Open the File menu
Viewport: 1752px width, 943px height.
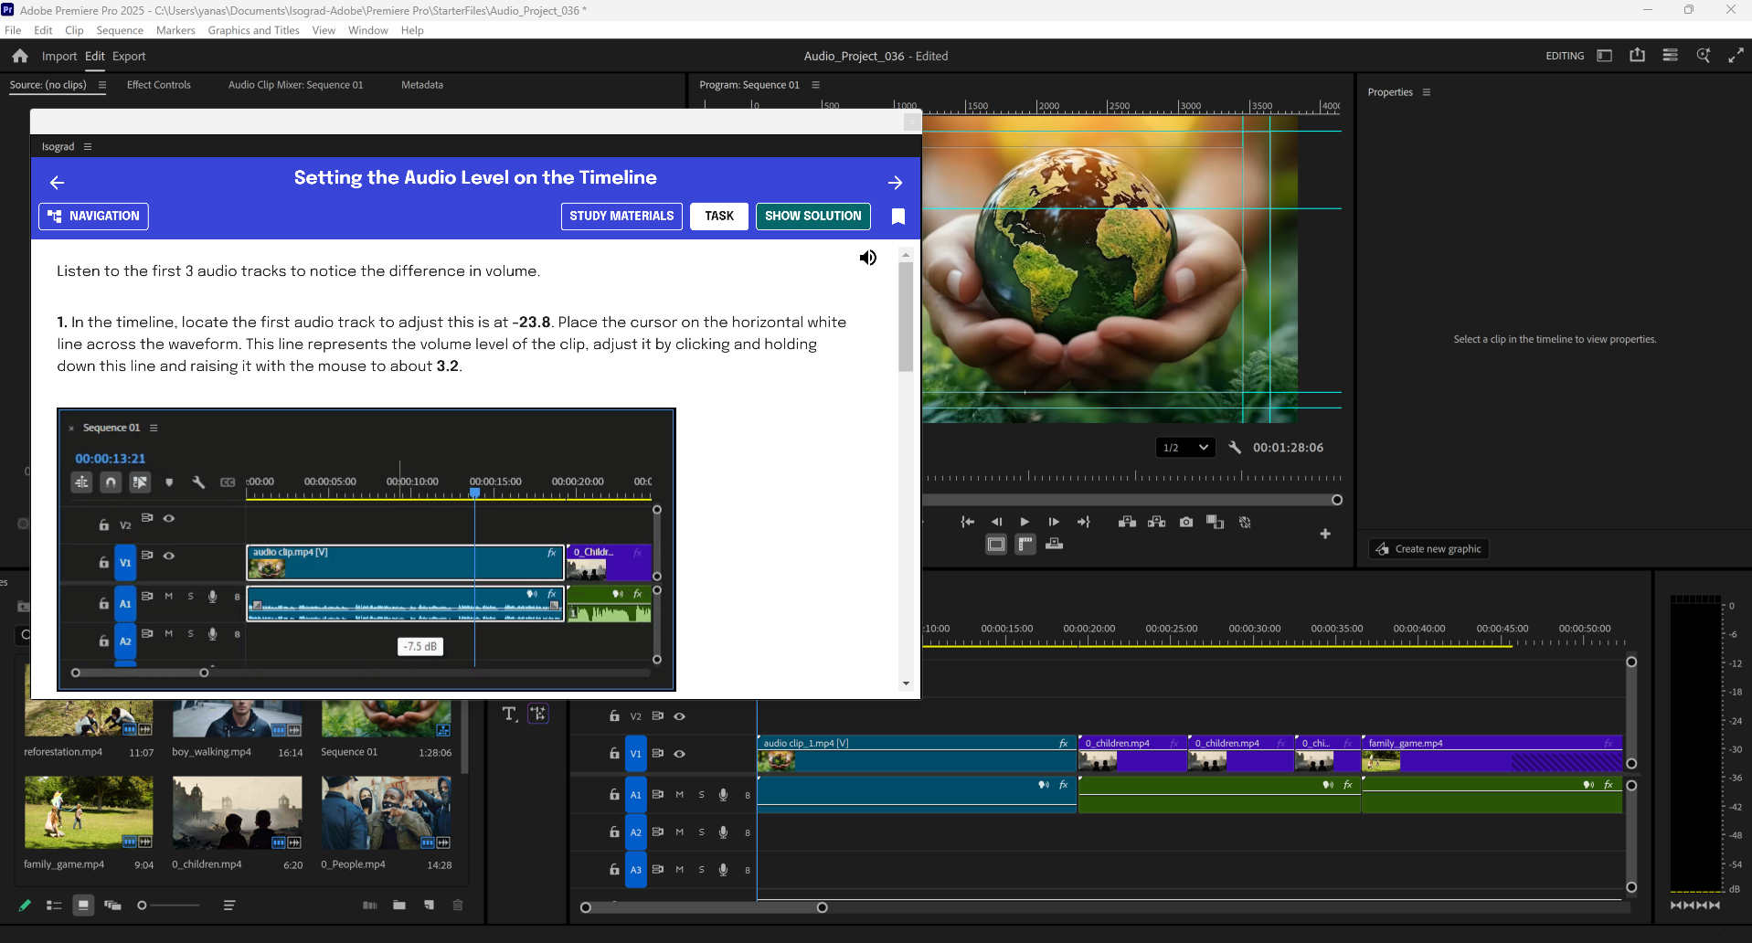(x=13, y=30)
